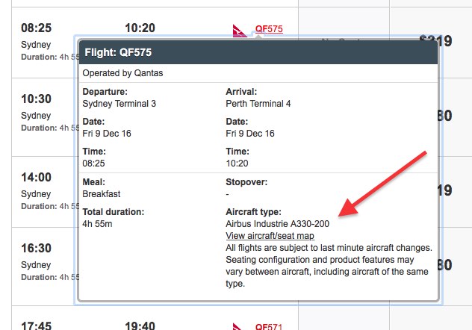Choose the $319 fare price for QF575
The image size is (472, 330).
pos(435,40)
